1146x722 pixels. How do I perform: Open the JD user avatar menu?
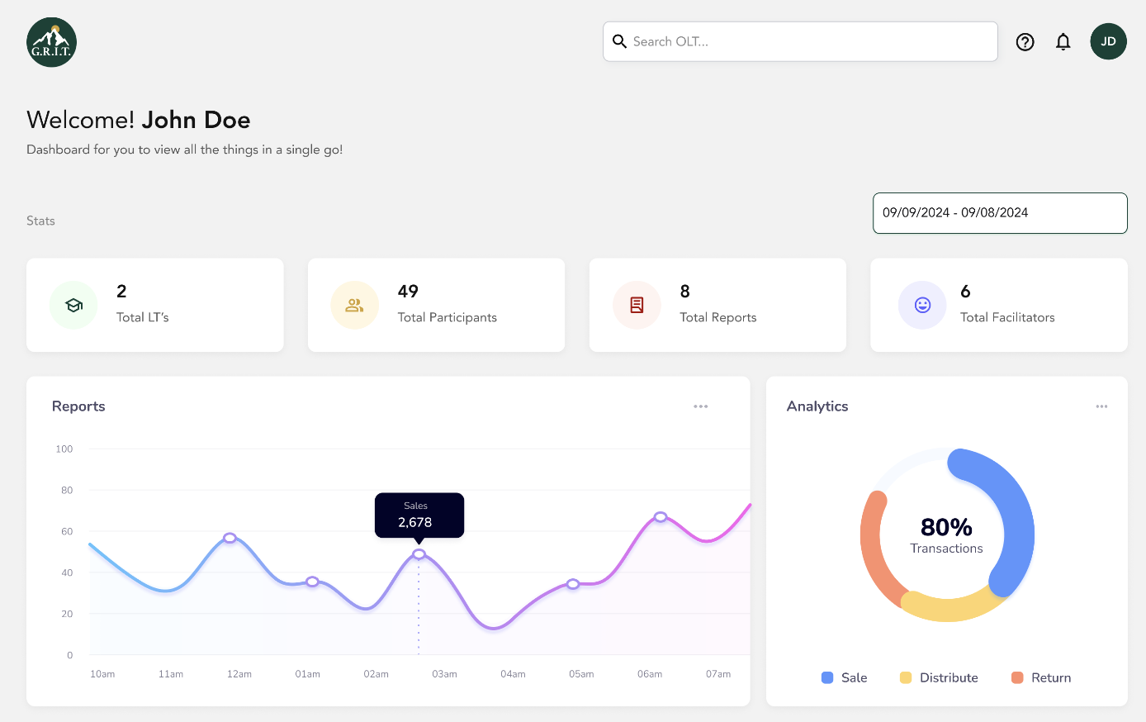(x=1108, y=41)
